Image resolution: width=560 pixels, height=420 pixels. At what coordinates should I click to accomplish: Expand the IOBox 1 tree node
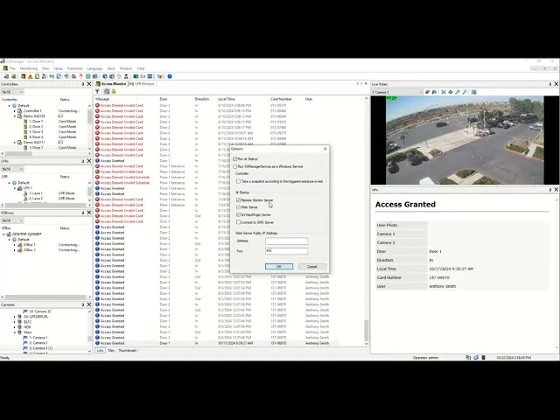tap(15, 245)
